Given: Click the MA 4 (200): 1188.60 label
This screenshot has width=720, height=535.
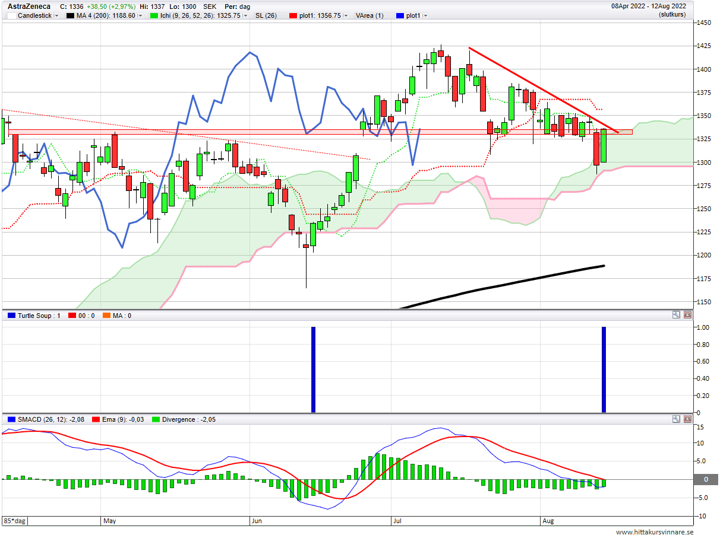Looking at the screenshot, I should (106, 16).
